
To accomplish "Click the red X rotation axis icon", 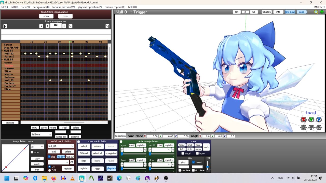I will coord(303,120).
